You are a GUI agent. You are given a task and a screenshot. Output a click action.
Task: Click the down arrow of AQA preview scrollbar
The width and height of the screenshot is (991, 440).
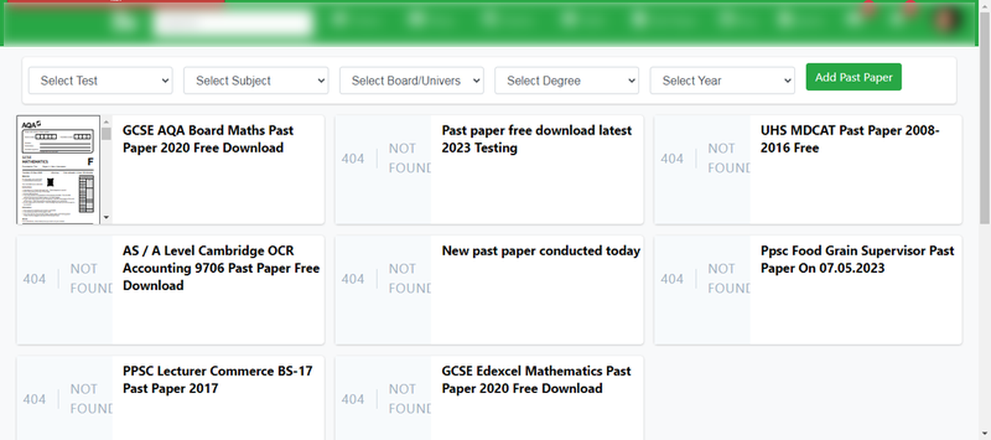click(x=106, y=217)
